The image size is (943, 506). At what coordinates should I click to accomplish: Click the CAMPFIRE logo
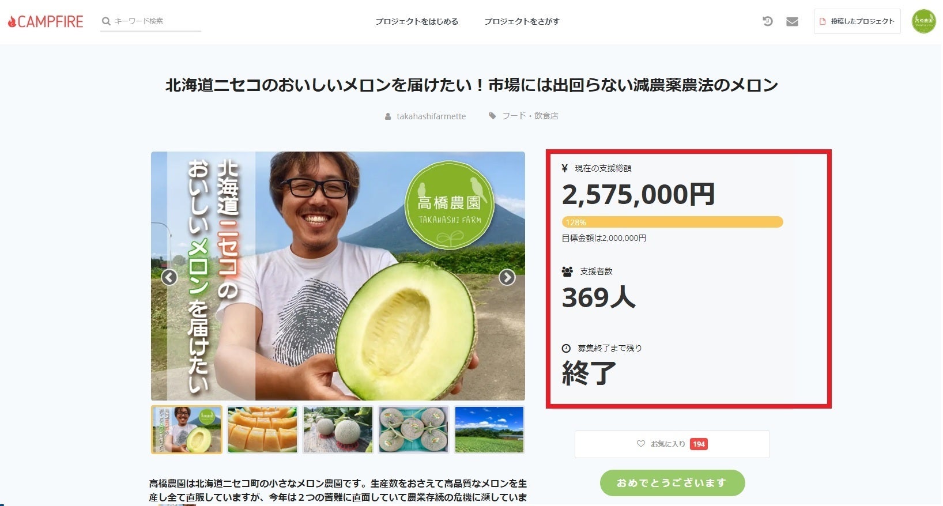coord(46,22)
